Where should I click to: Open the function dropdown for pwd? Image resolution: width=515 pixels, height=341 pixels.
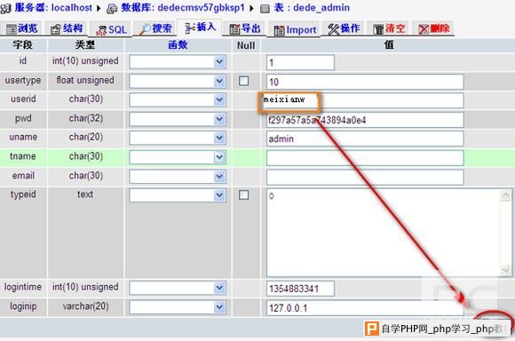178,119
